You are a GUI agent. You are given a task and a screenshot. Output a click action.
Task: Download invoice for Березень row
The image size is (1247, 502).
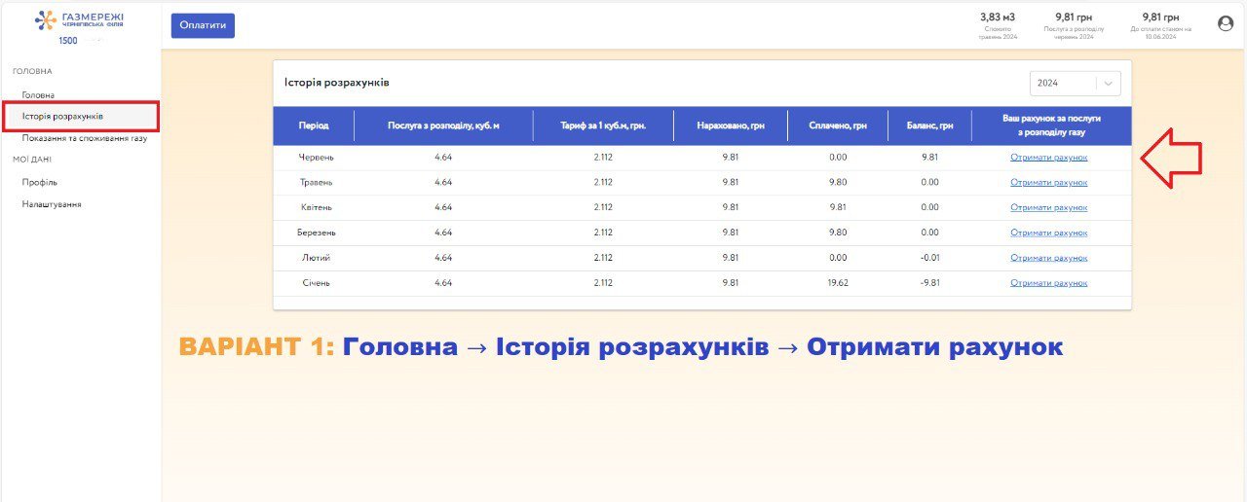(1048, 233)
